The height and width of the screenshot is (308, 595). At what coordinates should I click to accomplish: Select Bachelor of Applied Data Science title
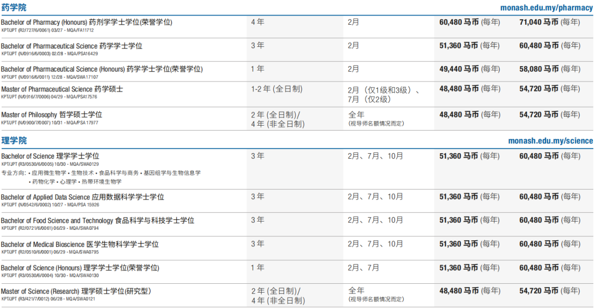(83, 197)
